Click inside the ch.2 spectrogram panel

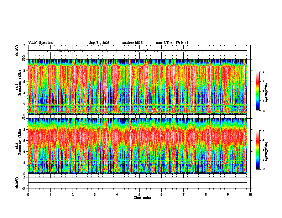pyautogui.click(x=137, y=146)
